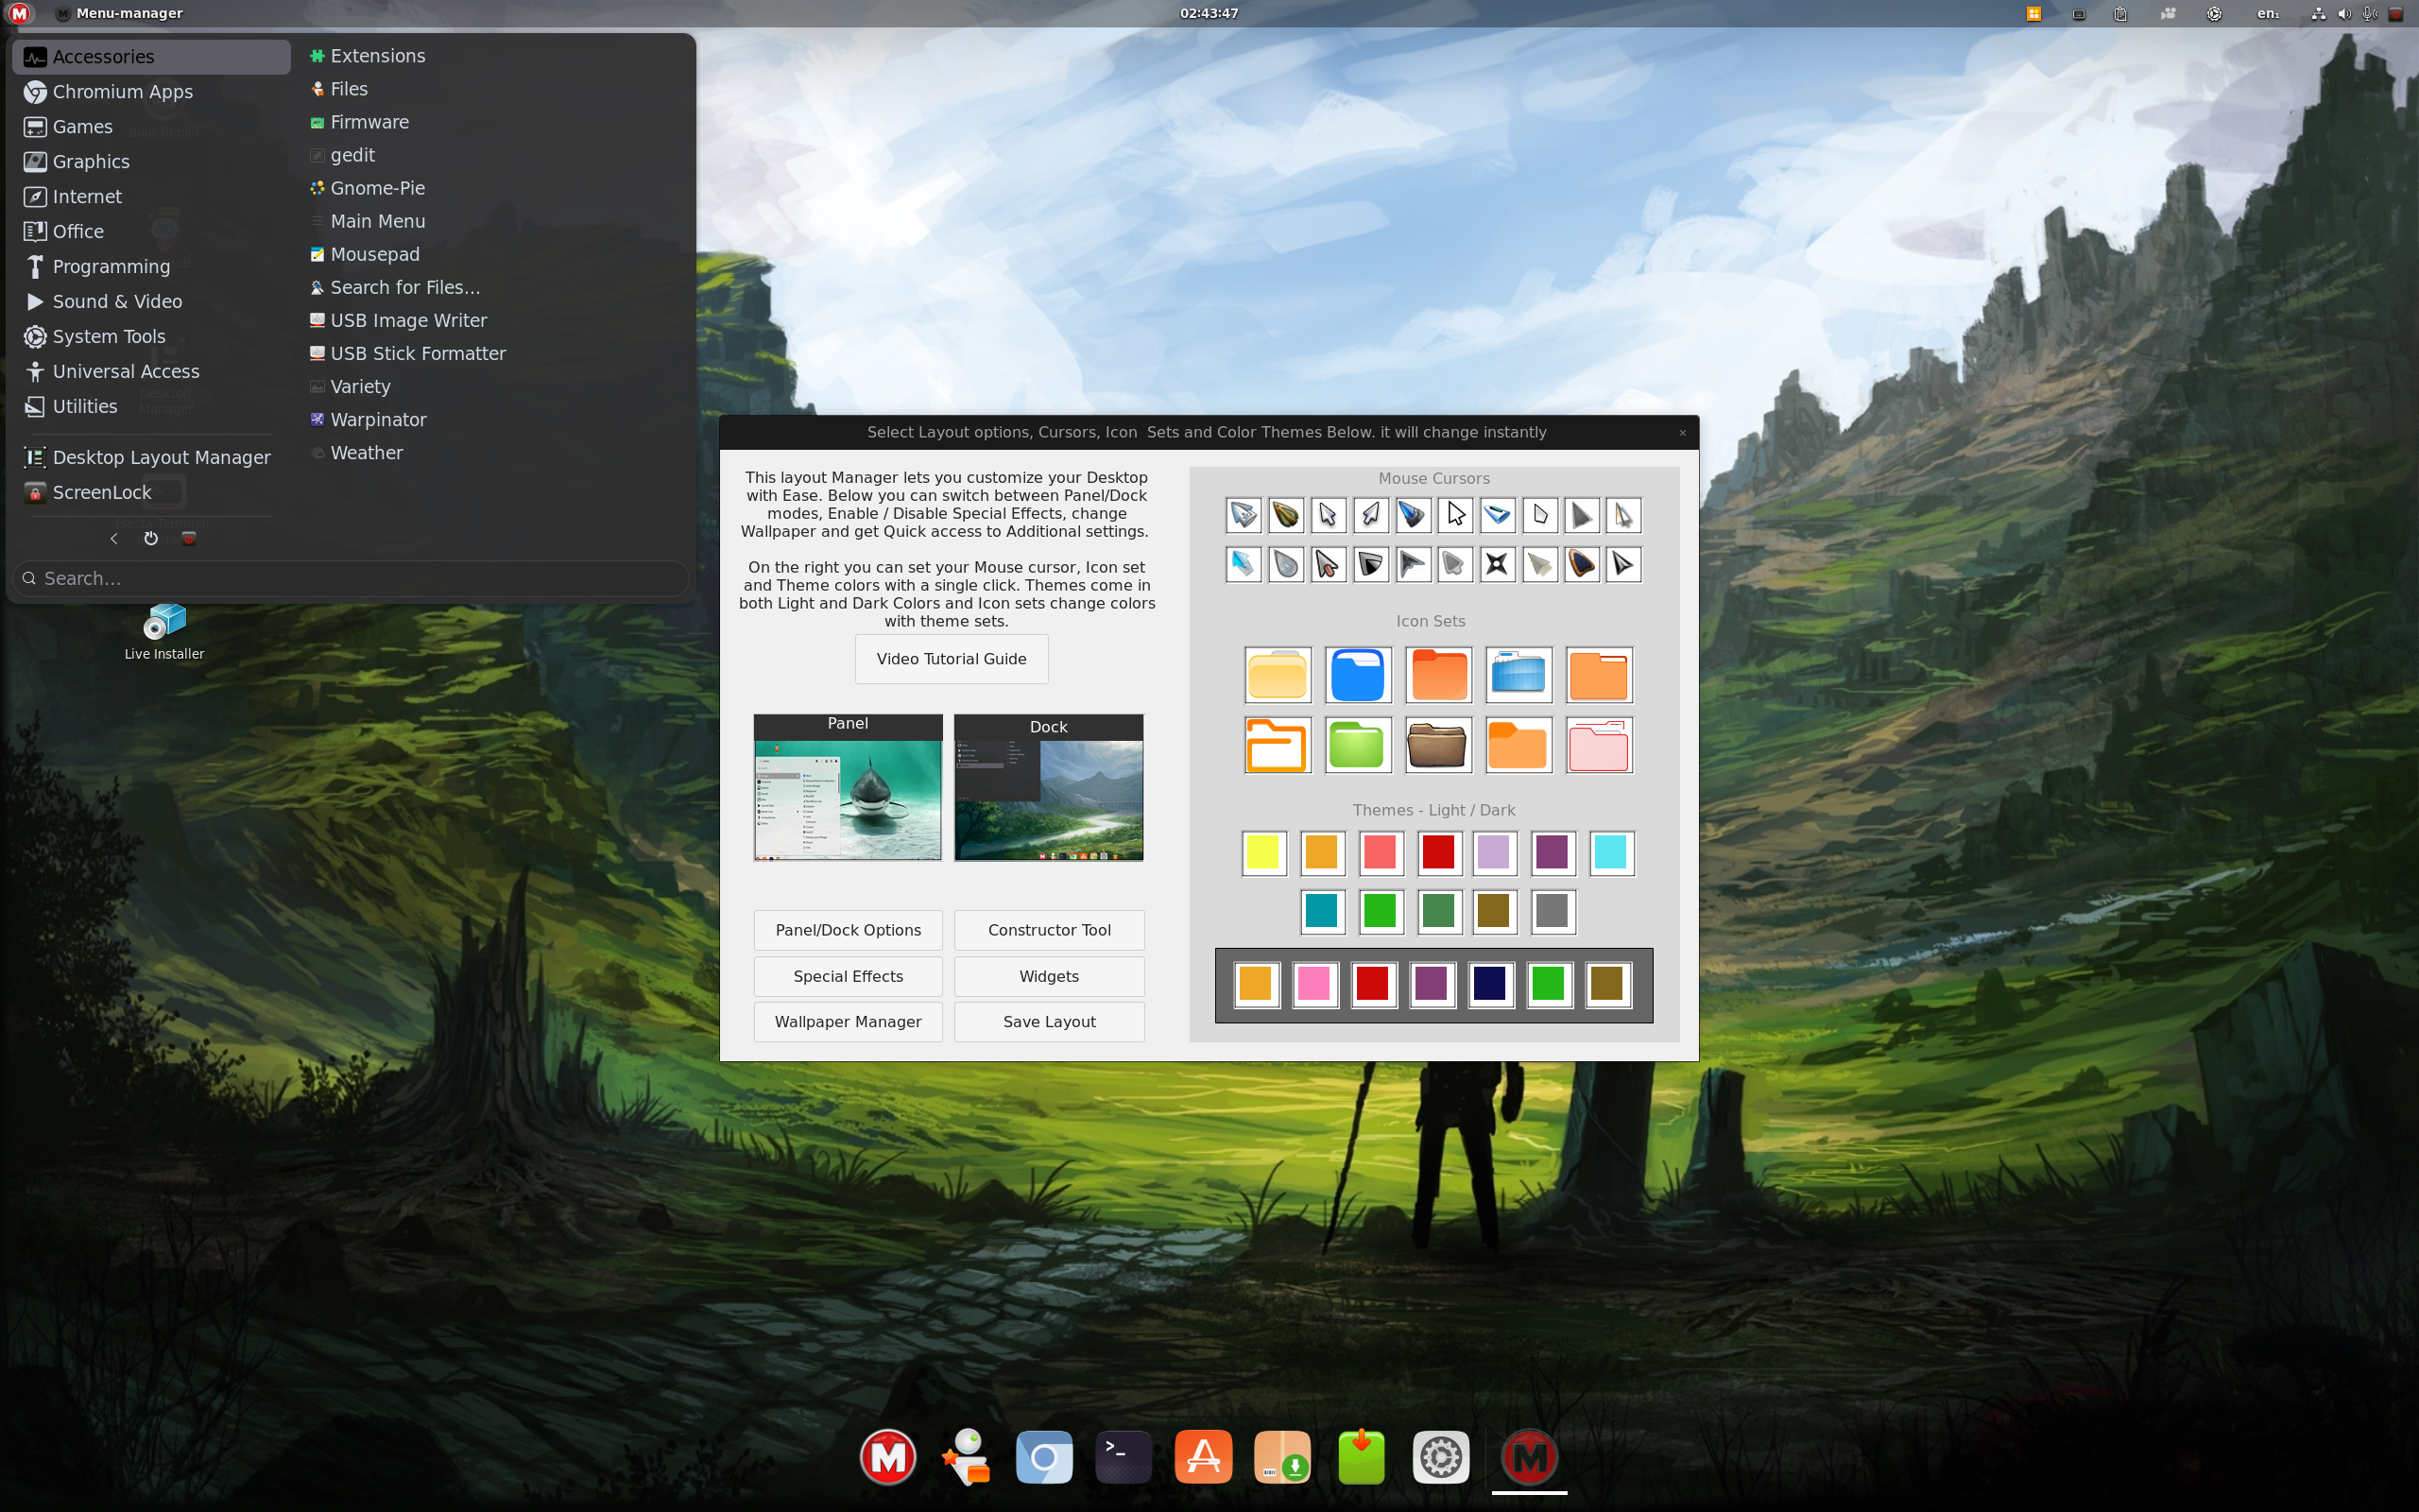Screen dimensions: 2419x1512
Task: Open the Constructor Tool
Action: click(x=1050, y=930)
